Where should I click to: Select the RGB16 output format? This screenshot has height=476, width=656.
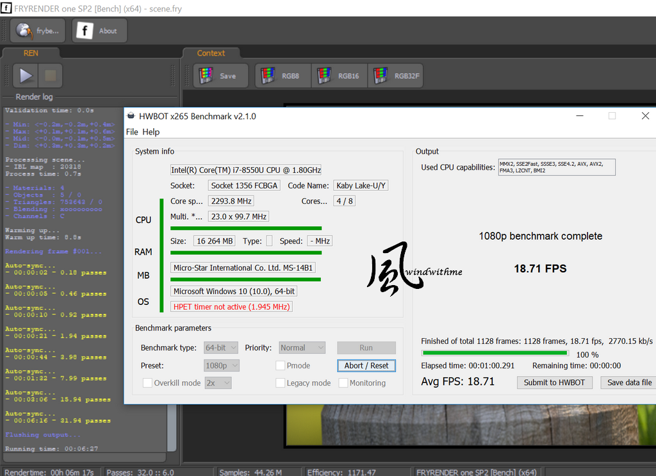coord(340,76)
